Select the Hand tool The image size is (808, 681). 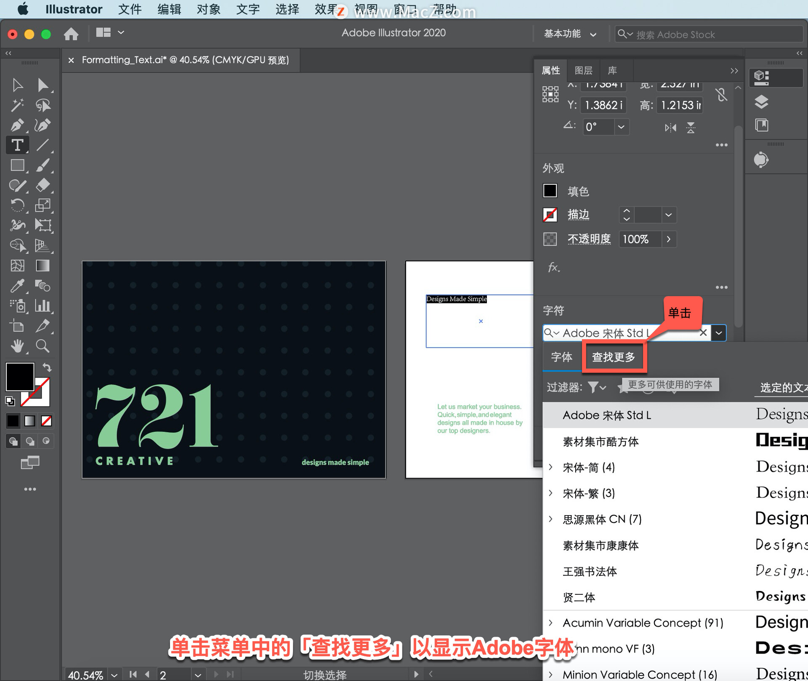coord(17,346)
